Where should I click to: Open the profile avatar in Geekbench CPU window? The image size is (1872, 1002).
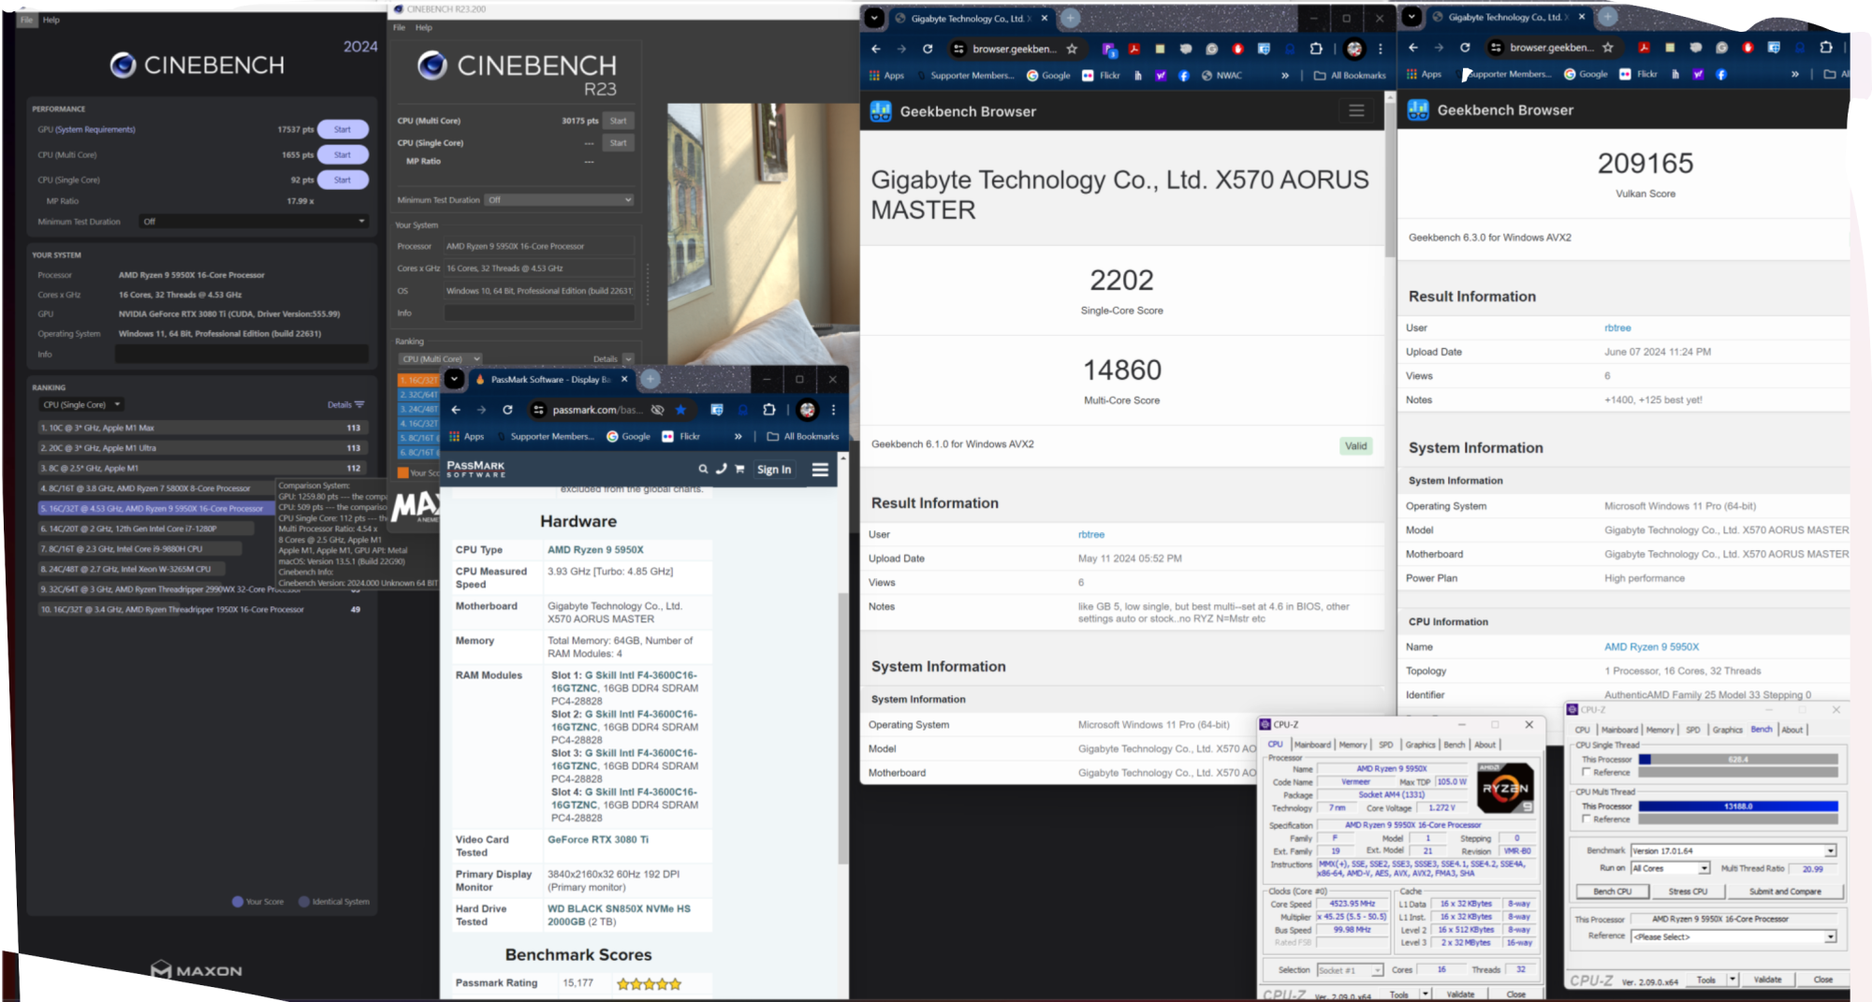coord(1354,49)
